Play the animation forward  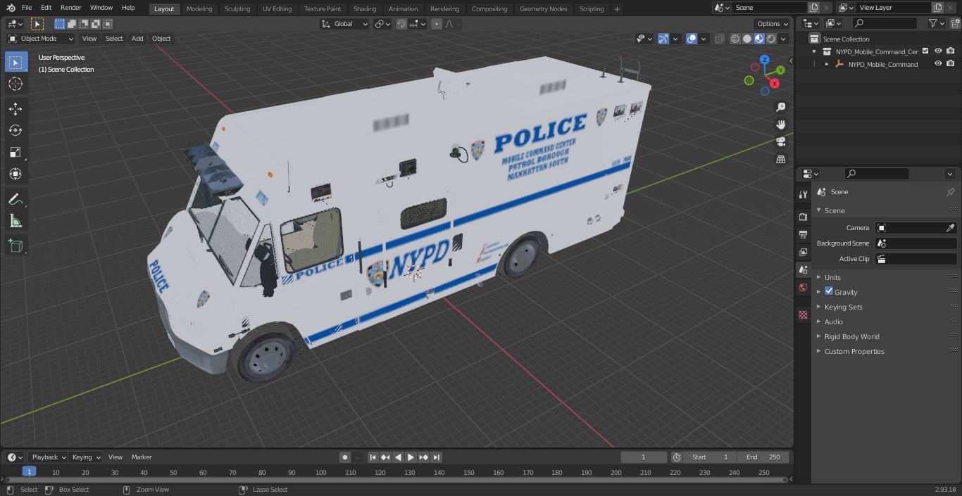[x=411, y=457]
